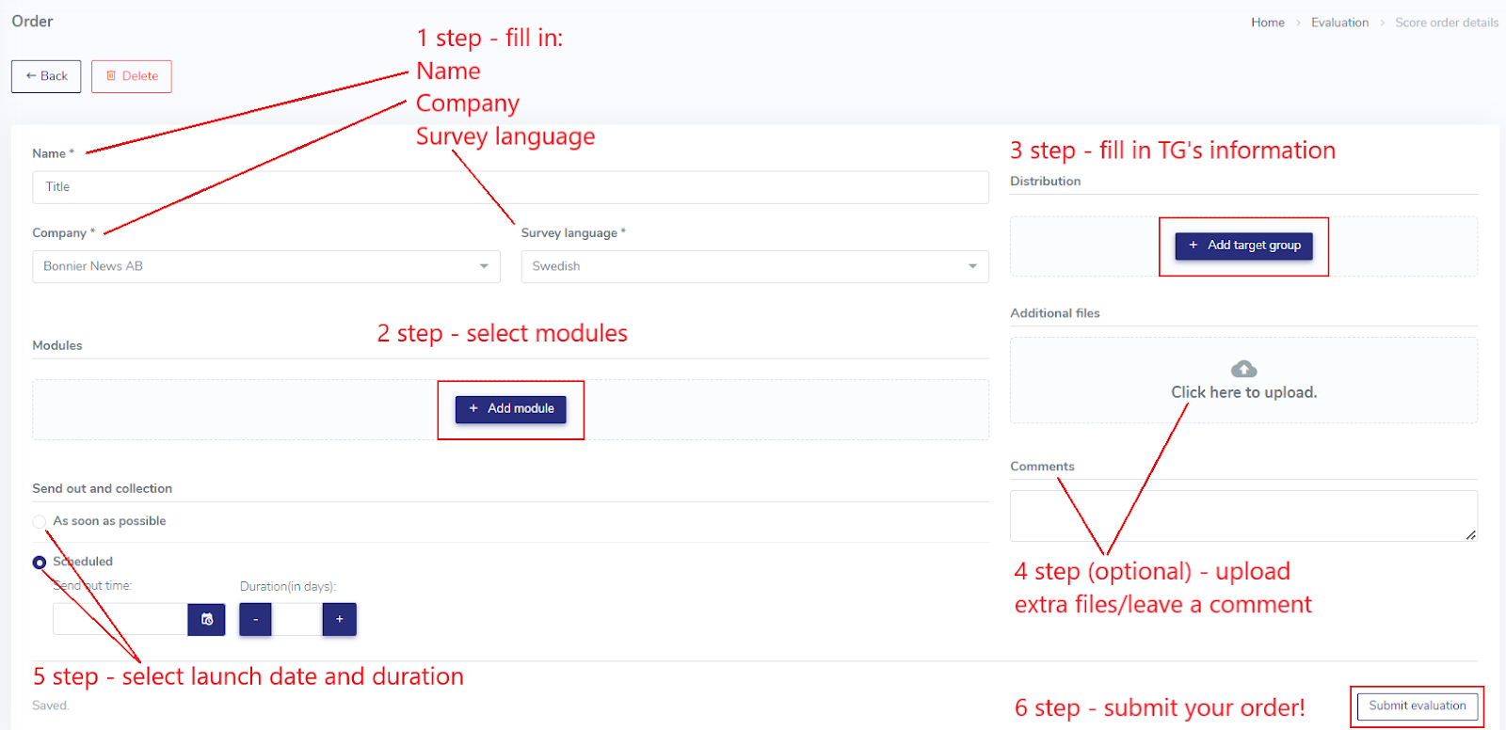
Task: Click the Delete button with trash icon
Action: (132, 76)
